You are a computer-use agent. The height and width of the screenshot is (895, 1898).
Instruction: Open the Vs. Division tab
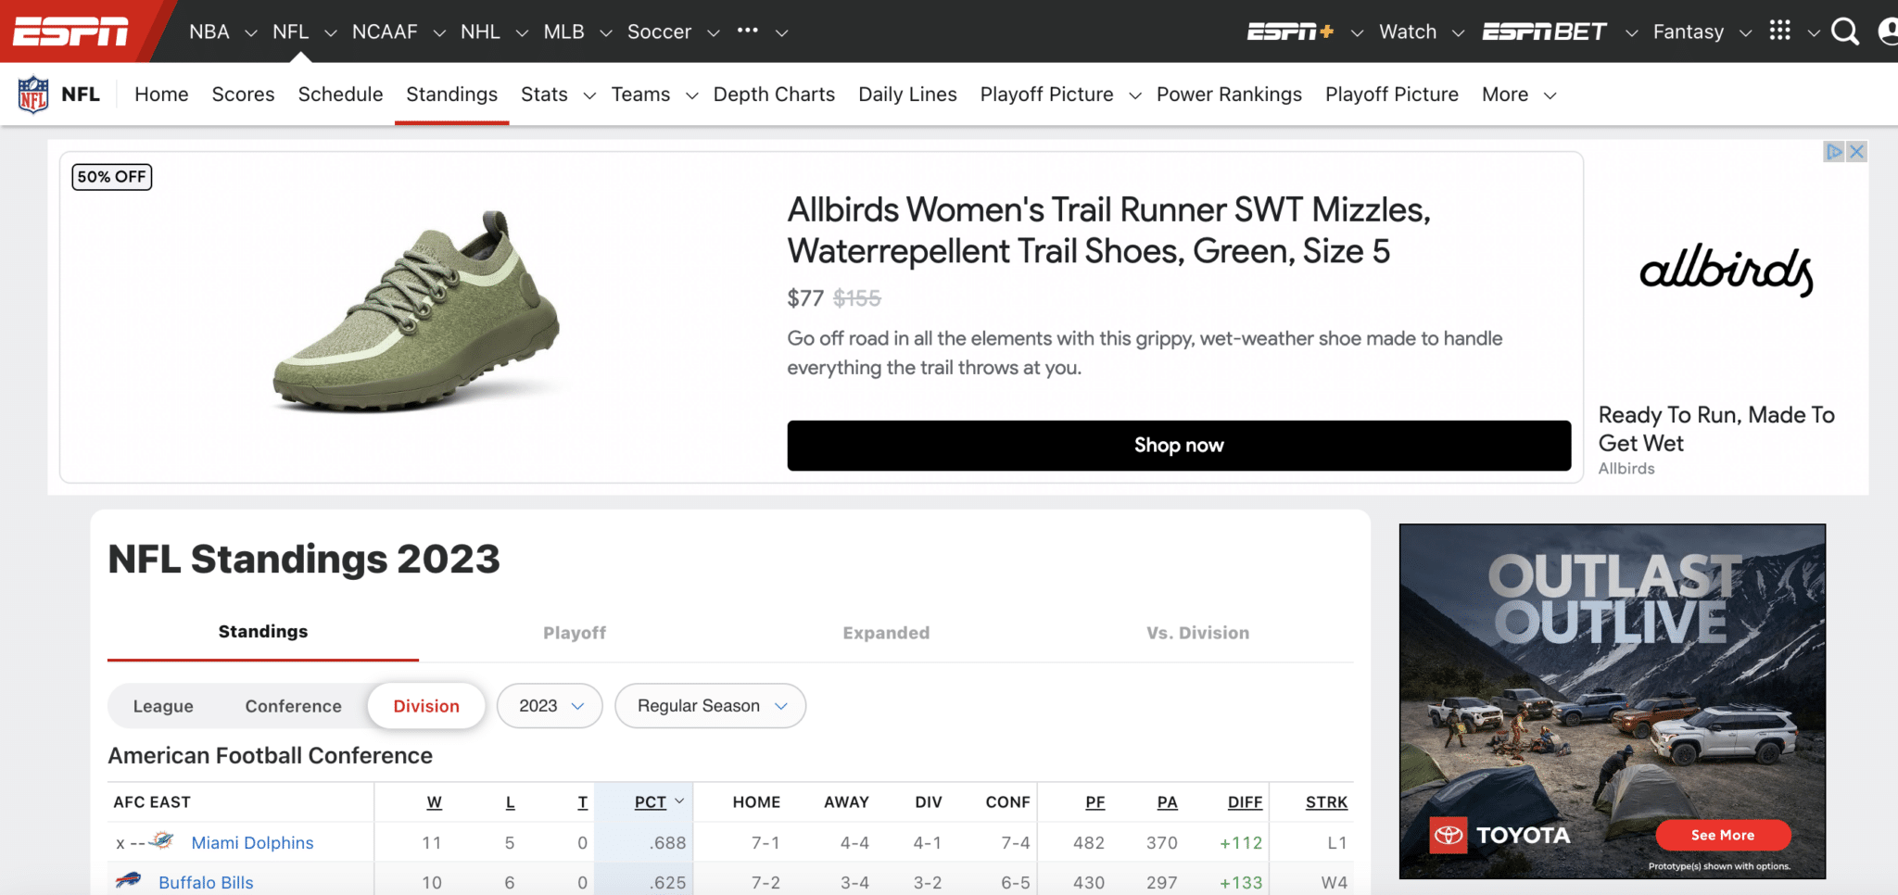1197,633
